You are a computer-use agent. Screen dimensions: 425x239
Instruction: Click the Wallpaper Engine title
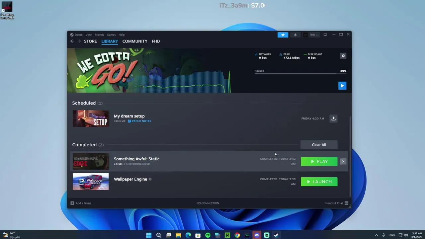(x=130, y=179)
